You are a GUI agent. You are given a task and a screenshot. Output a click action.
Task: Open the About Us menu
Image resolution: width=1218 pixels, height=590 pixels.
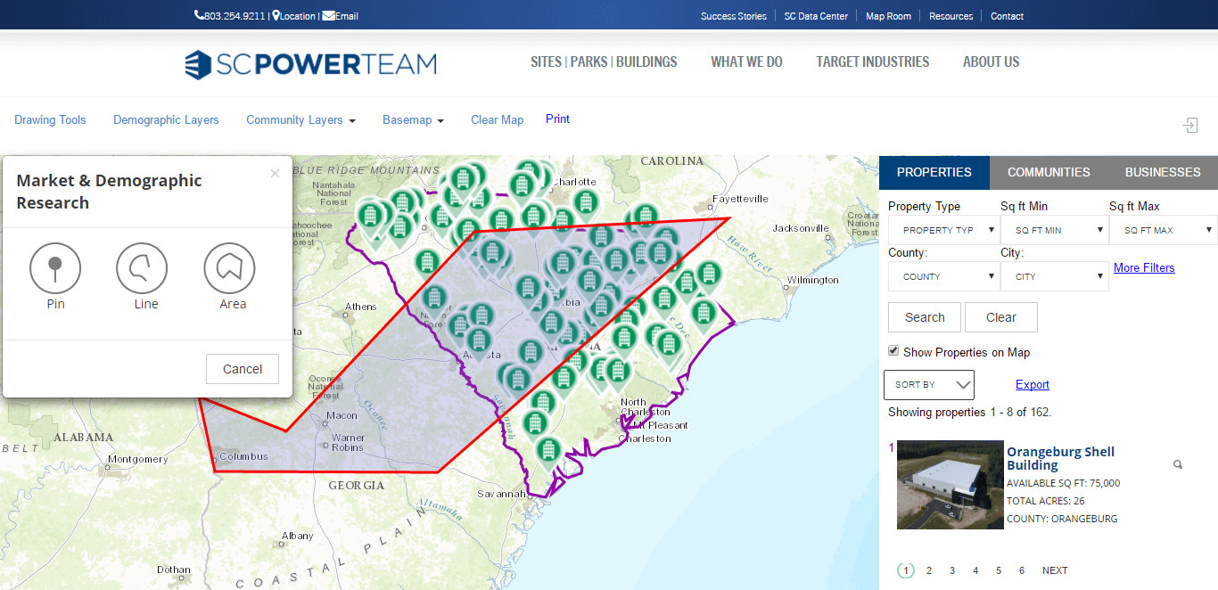click(x=991, y=62)
